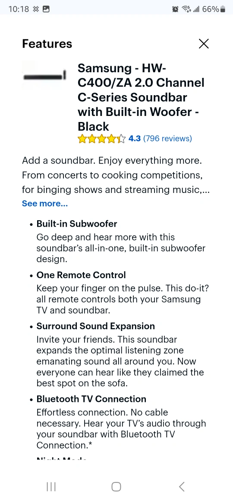Tap the battery indicator icon

pos(223,9)
